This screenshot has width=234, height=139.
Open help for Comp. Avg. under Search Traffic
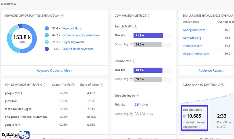(131, 45)
